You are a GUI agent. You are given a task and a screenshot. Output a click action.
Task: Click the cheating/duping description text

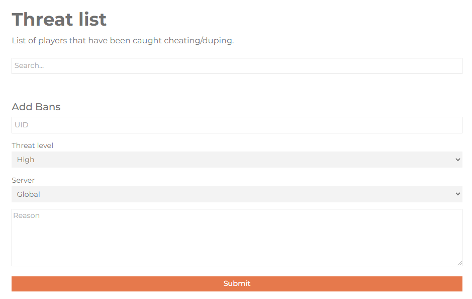123,40
